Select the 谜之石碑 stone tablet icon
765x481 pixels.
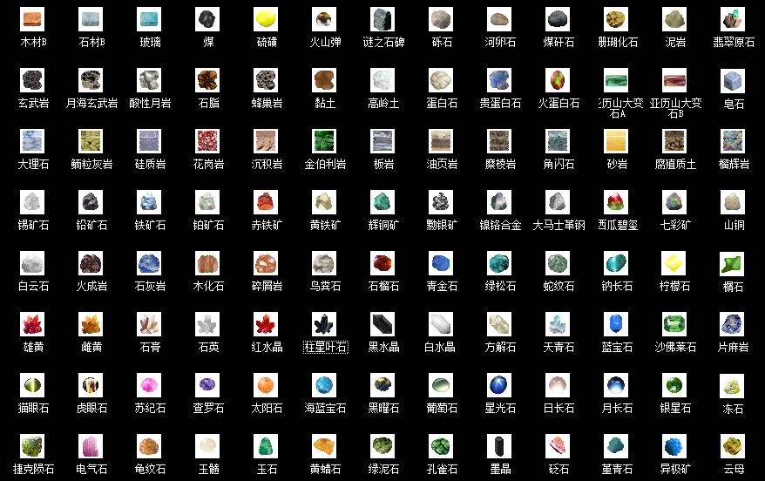[382, 19]
